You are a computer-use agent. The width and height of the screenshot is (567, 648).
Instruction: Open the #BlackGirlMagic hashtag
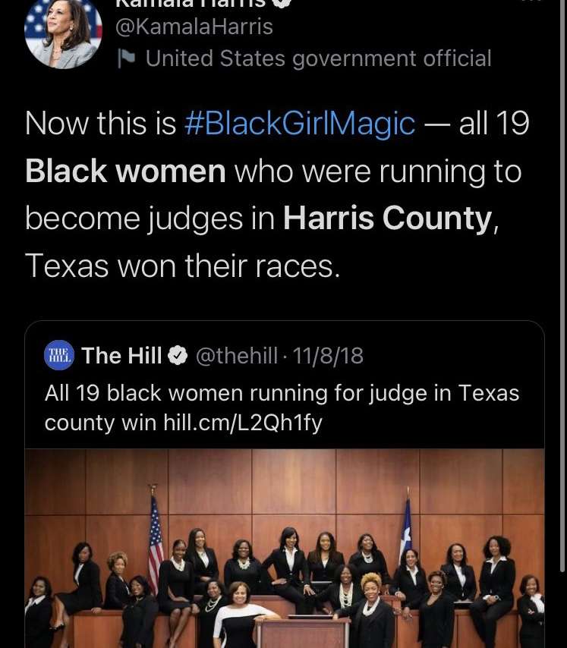(x=300, y=124)
